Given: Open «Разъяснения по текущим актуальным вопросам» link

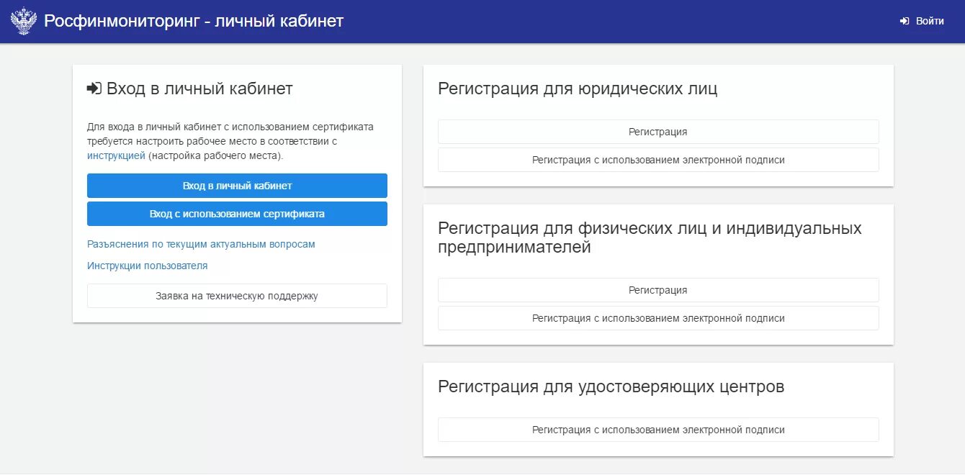Looking at the screenshot, I should pyautogui.click(x=201, y=244).
